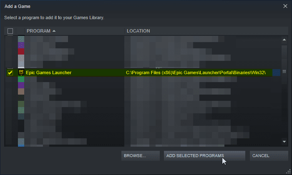292x175 pixels.
Task: Select the light gray program icon
Action: click(21, 58)
